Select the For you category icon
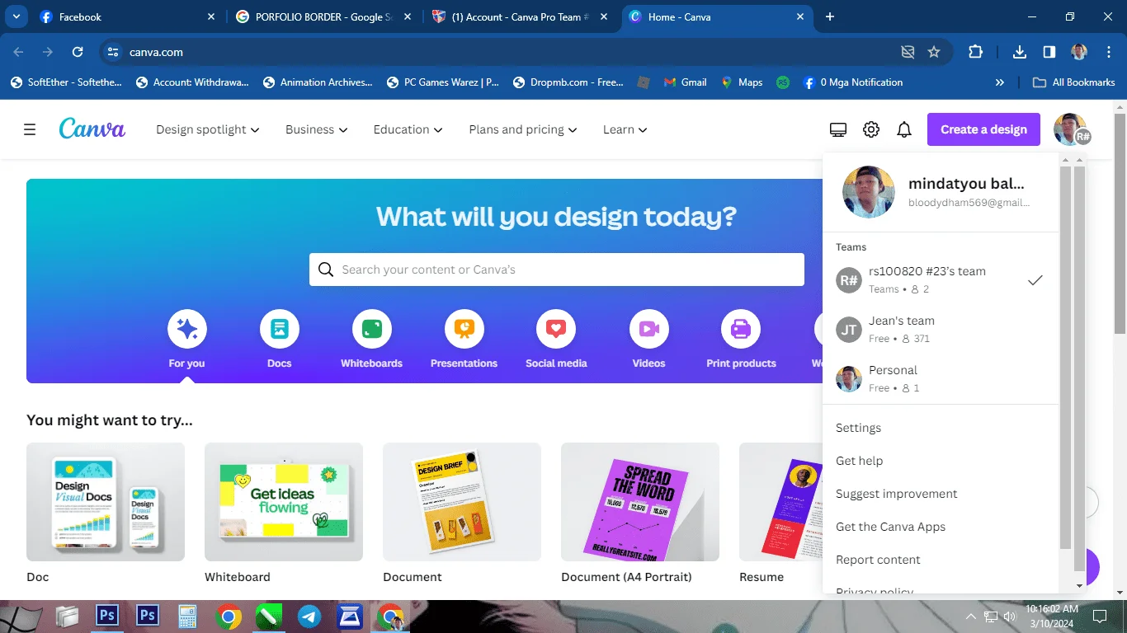The width and height of the screenshot is (1127, 633). point(187,330)
